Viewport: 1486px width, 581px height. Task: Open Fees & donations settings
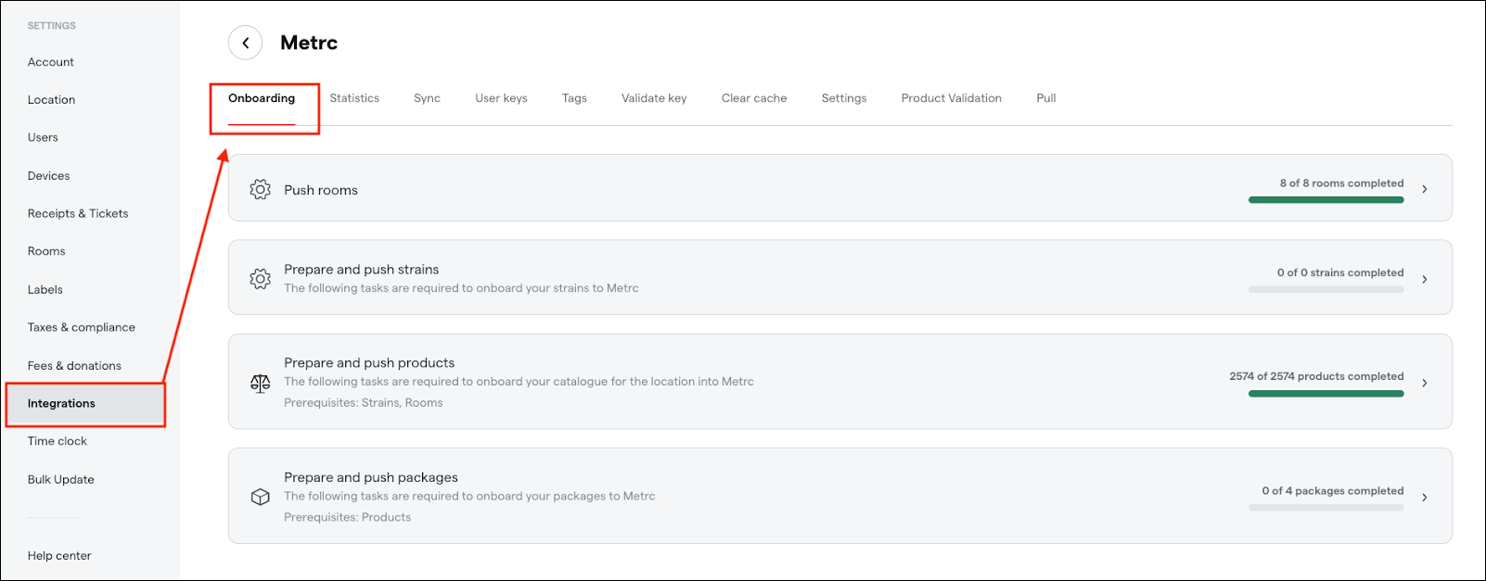click(74, 366)
